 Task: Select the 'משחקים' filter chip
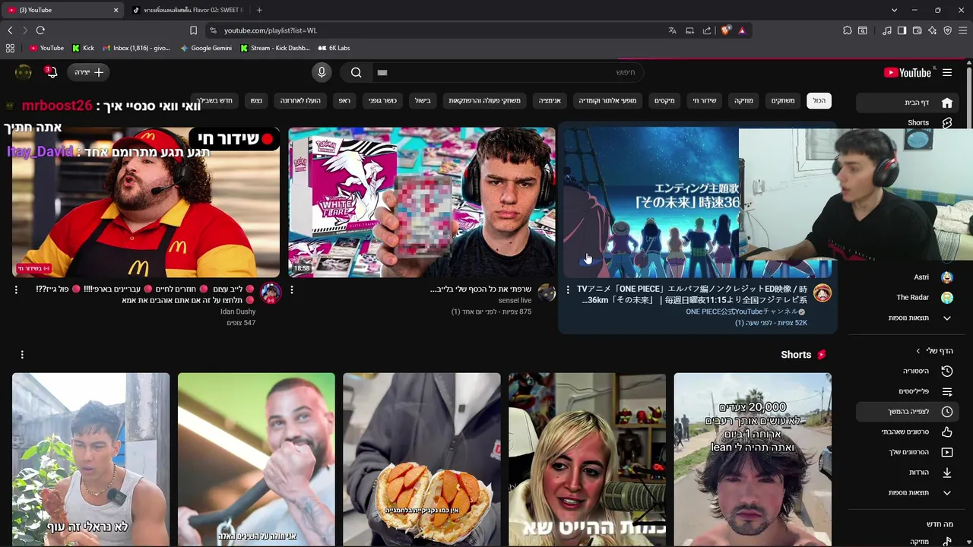point(783,100)
